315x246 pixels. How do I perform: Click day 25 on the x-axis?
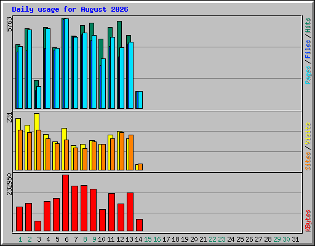pyautogui.click(x=240, y=239)
